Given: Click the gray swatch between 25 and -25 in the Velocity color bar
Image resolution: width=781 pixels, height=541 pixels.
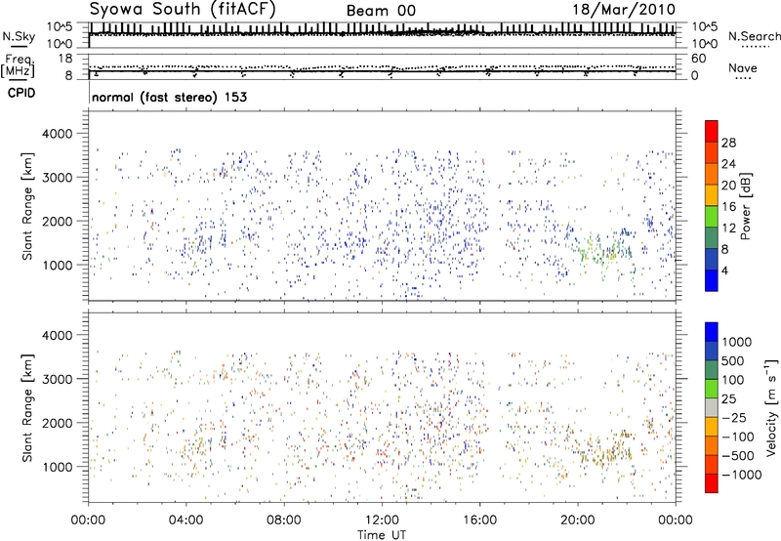Looking at the screenshot, I should (x=712, y=407).
